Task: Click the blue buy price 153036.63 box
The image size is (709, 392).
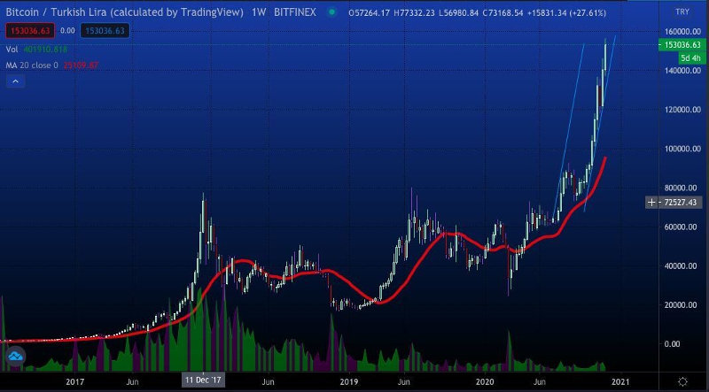Action: pos(105,31)
